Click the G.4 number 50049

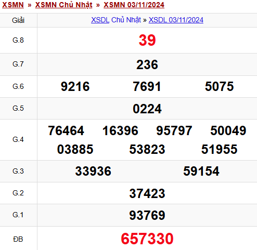click(228, 130)
